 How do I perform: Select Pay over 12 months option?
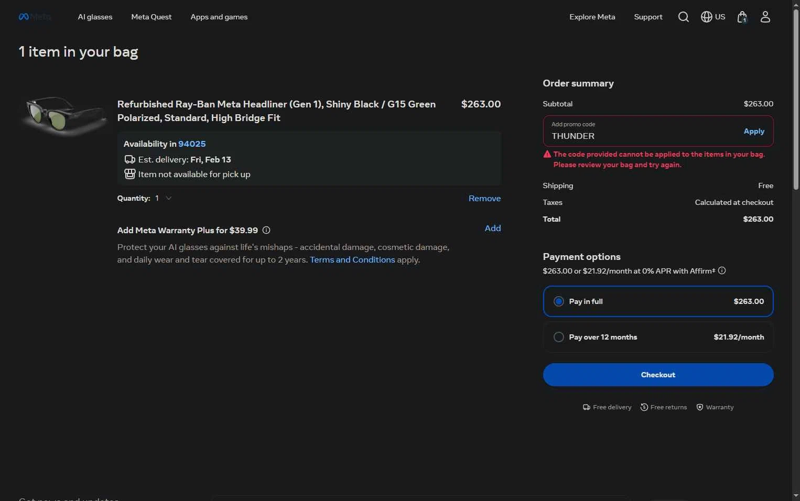(658, 337)
